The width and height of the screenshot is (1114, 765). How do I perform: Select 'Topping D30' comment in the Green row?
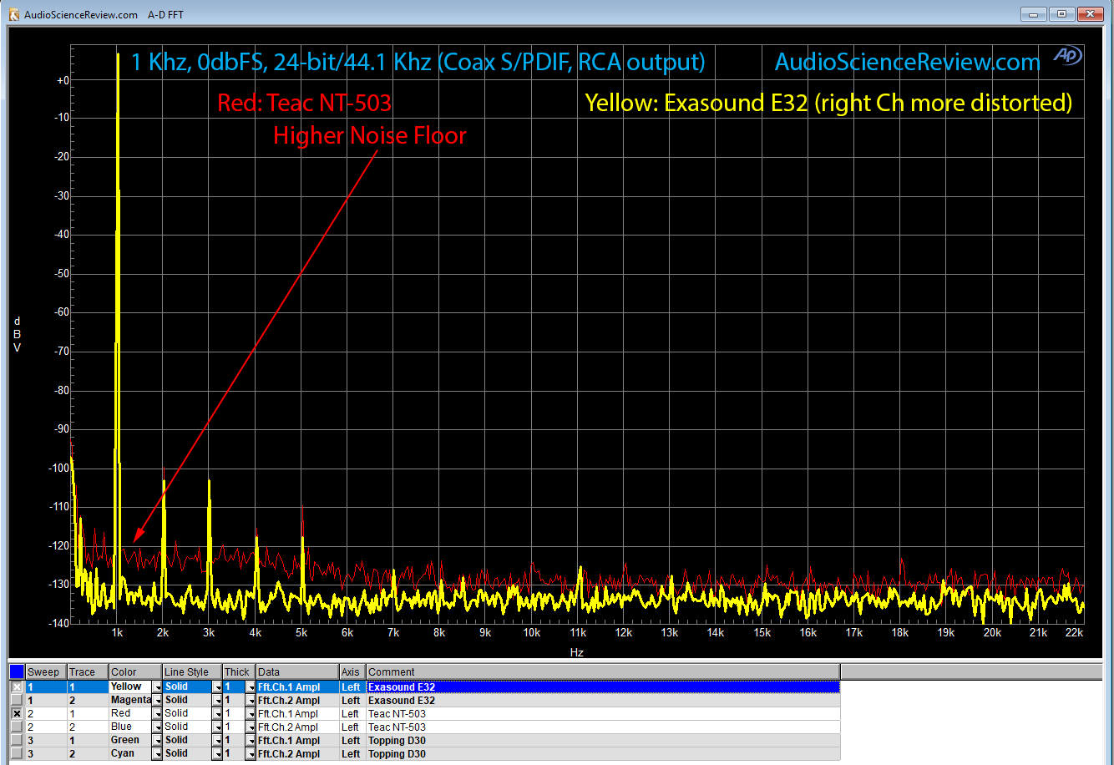603,740
